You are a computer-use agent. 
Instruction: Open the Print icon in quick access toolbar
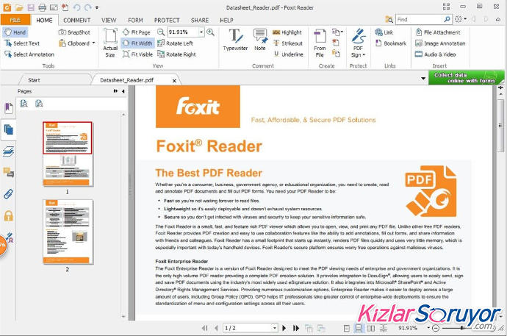tap(43, 7)
